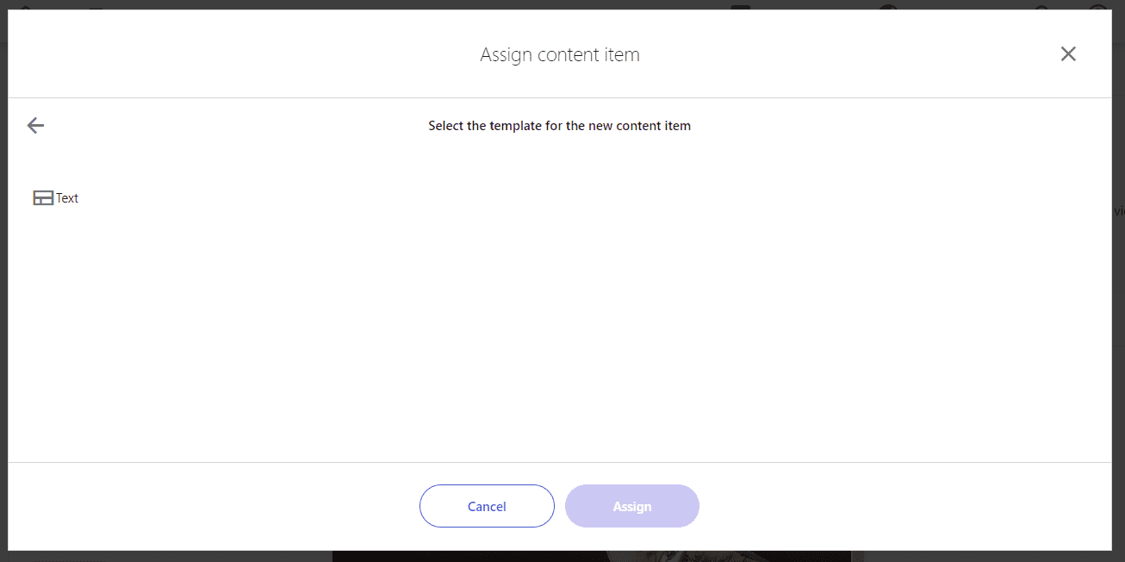This screenshot has height=562, width=1125.
Task: Click the Cancel button
Action: [487, 506]
